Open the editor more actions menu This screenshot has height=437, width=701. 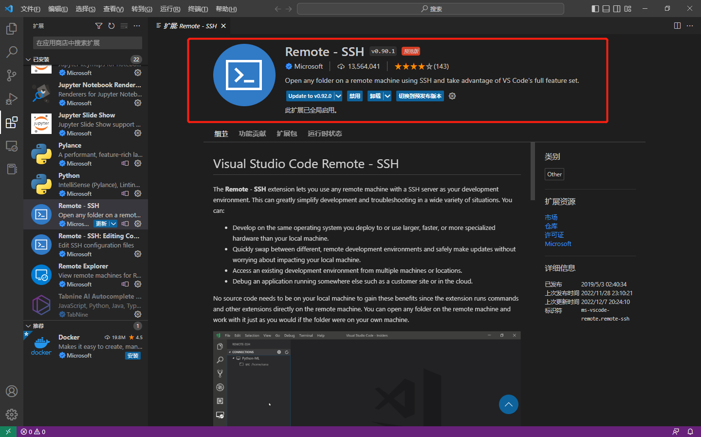pos(690,26)
